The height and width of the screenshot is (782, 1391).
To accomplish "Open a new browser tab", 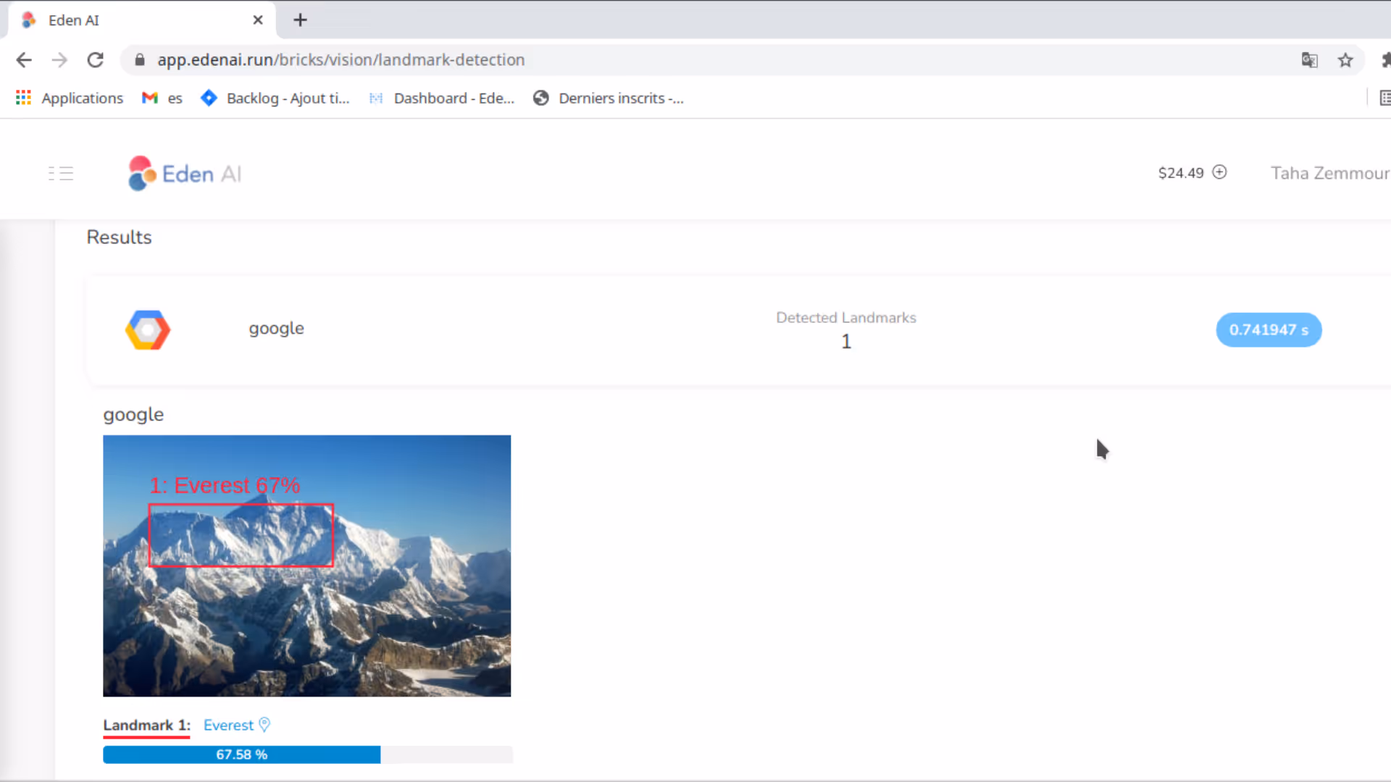I will (x=300, y=20).
